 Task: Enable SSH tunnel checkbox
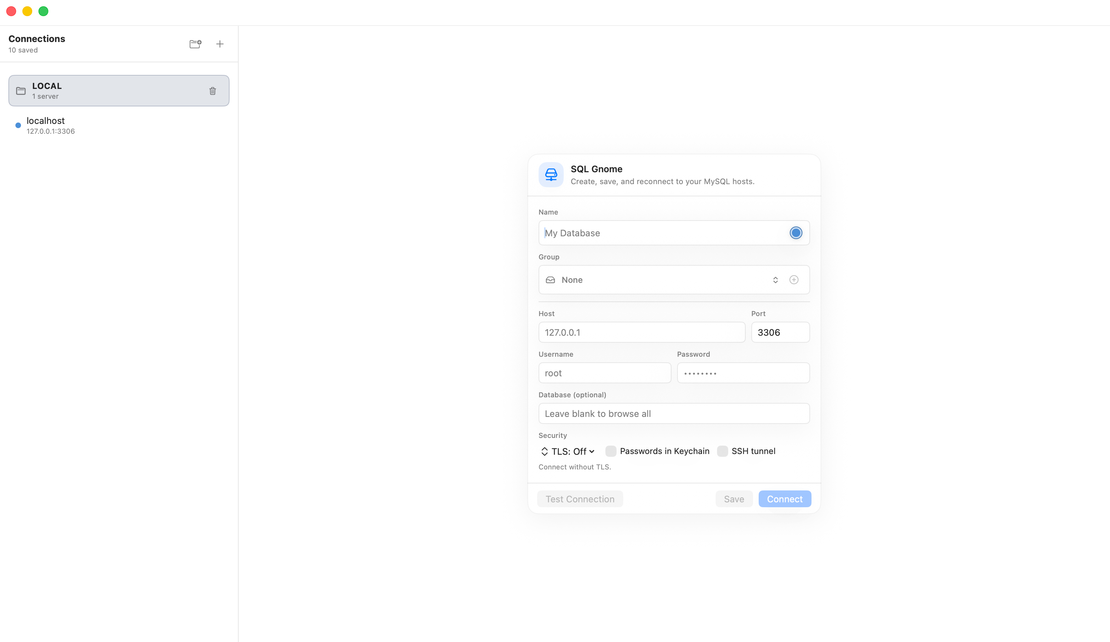coord(722,451)
